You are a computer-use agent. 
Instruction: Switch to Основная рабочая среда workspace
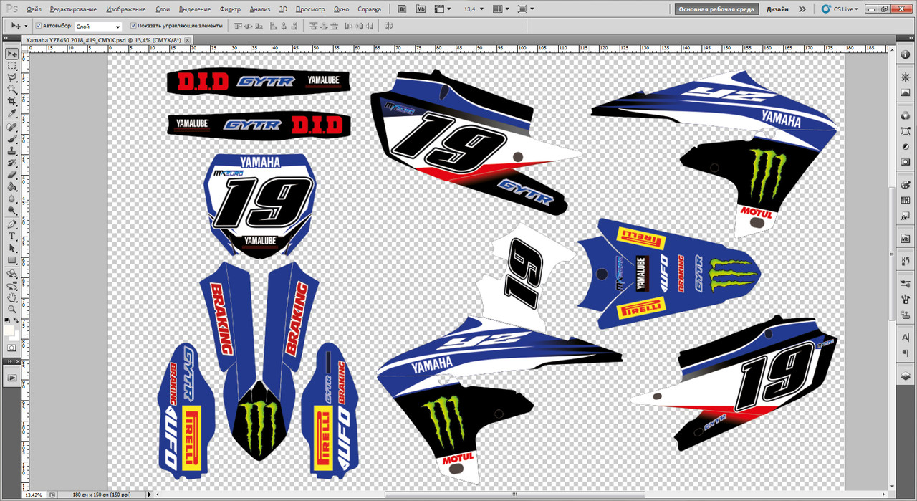(715, 9)
